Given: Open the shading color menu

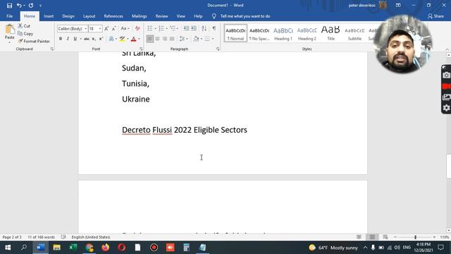Looking at the screenshot, I should point(201,39).
